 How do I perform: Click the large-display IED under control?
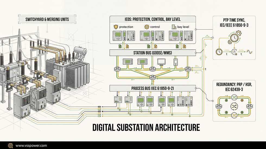145,36
